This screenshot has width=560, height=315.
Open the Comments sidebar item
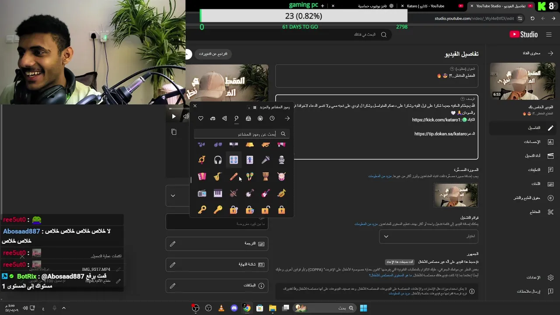click(x=523, y=170)
